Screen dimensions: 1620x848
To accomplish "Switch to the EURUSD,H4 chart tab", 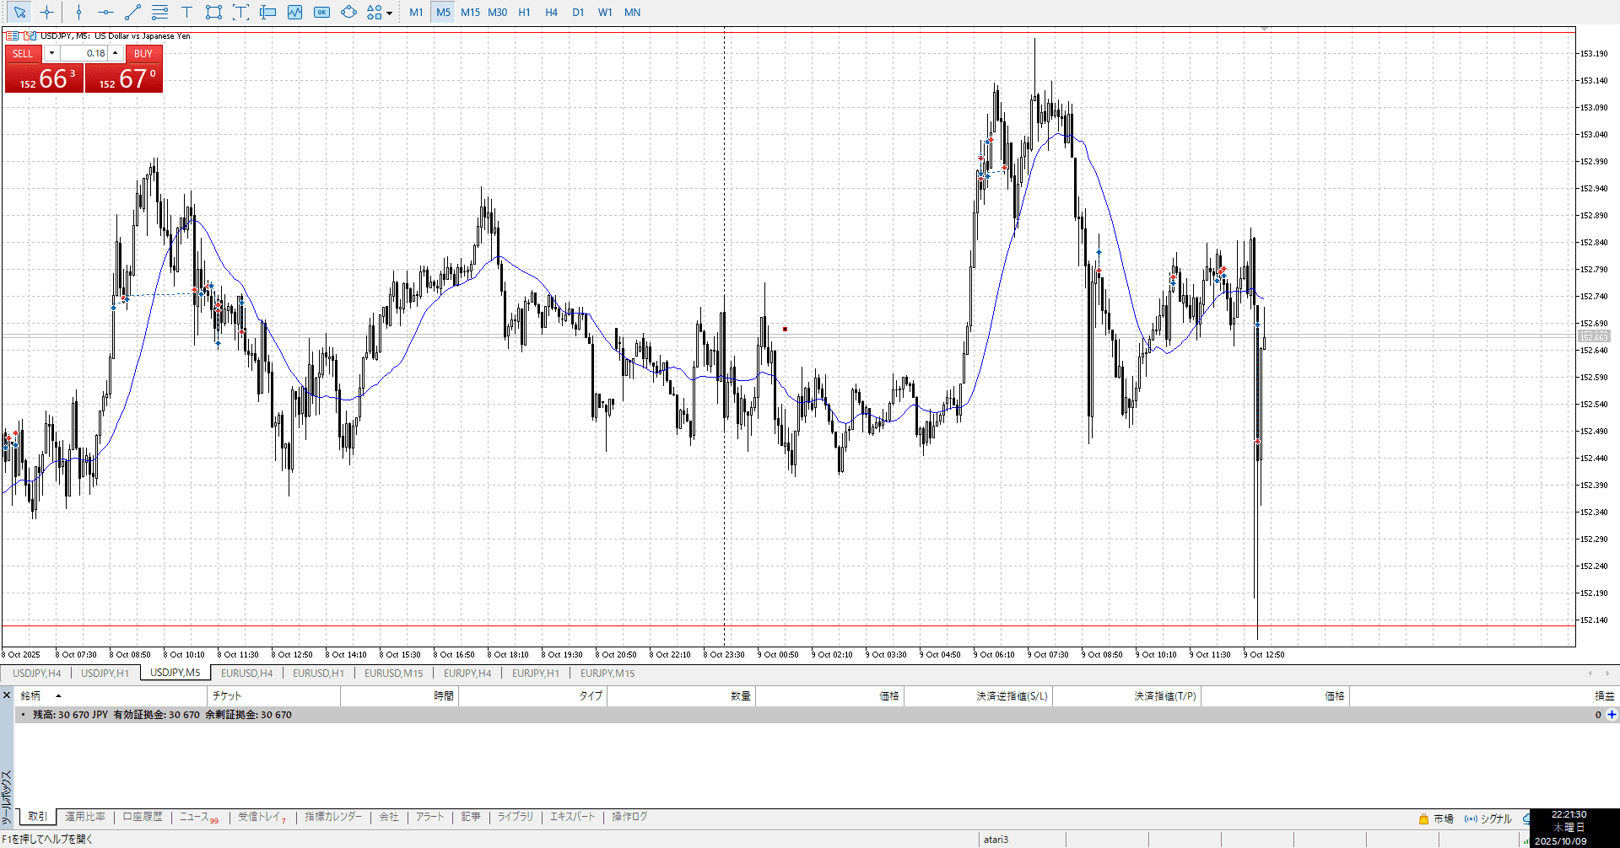I will tap(246, 673).
